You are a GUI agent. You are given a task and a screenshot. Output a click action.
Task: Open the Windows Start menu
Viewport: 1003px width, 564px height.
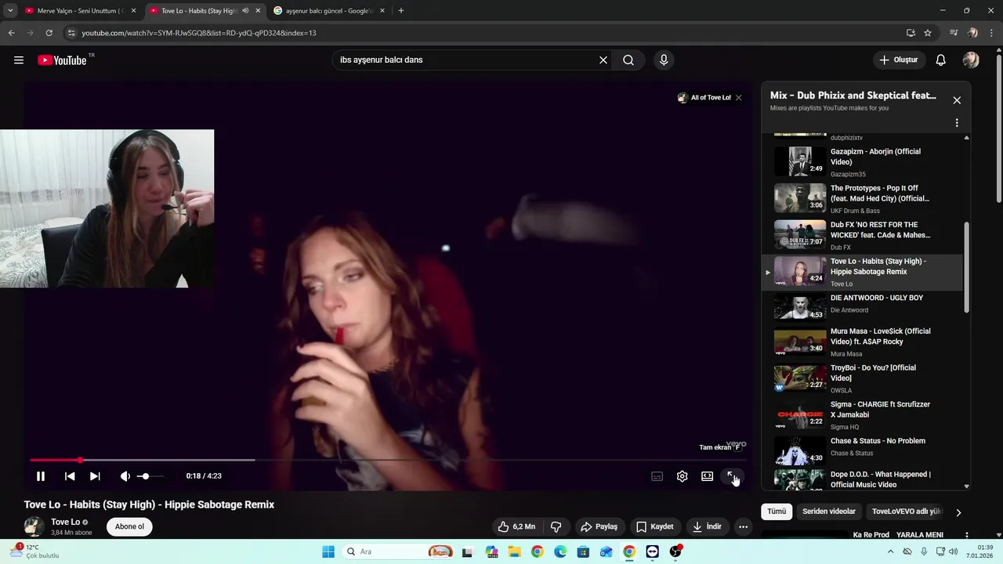(x=328, y=551)
